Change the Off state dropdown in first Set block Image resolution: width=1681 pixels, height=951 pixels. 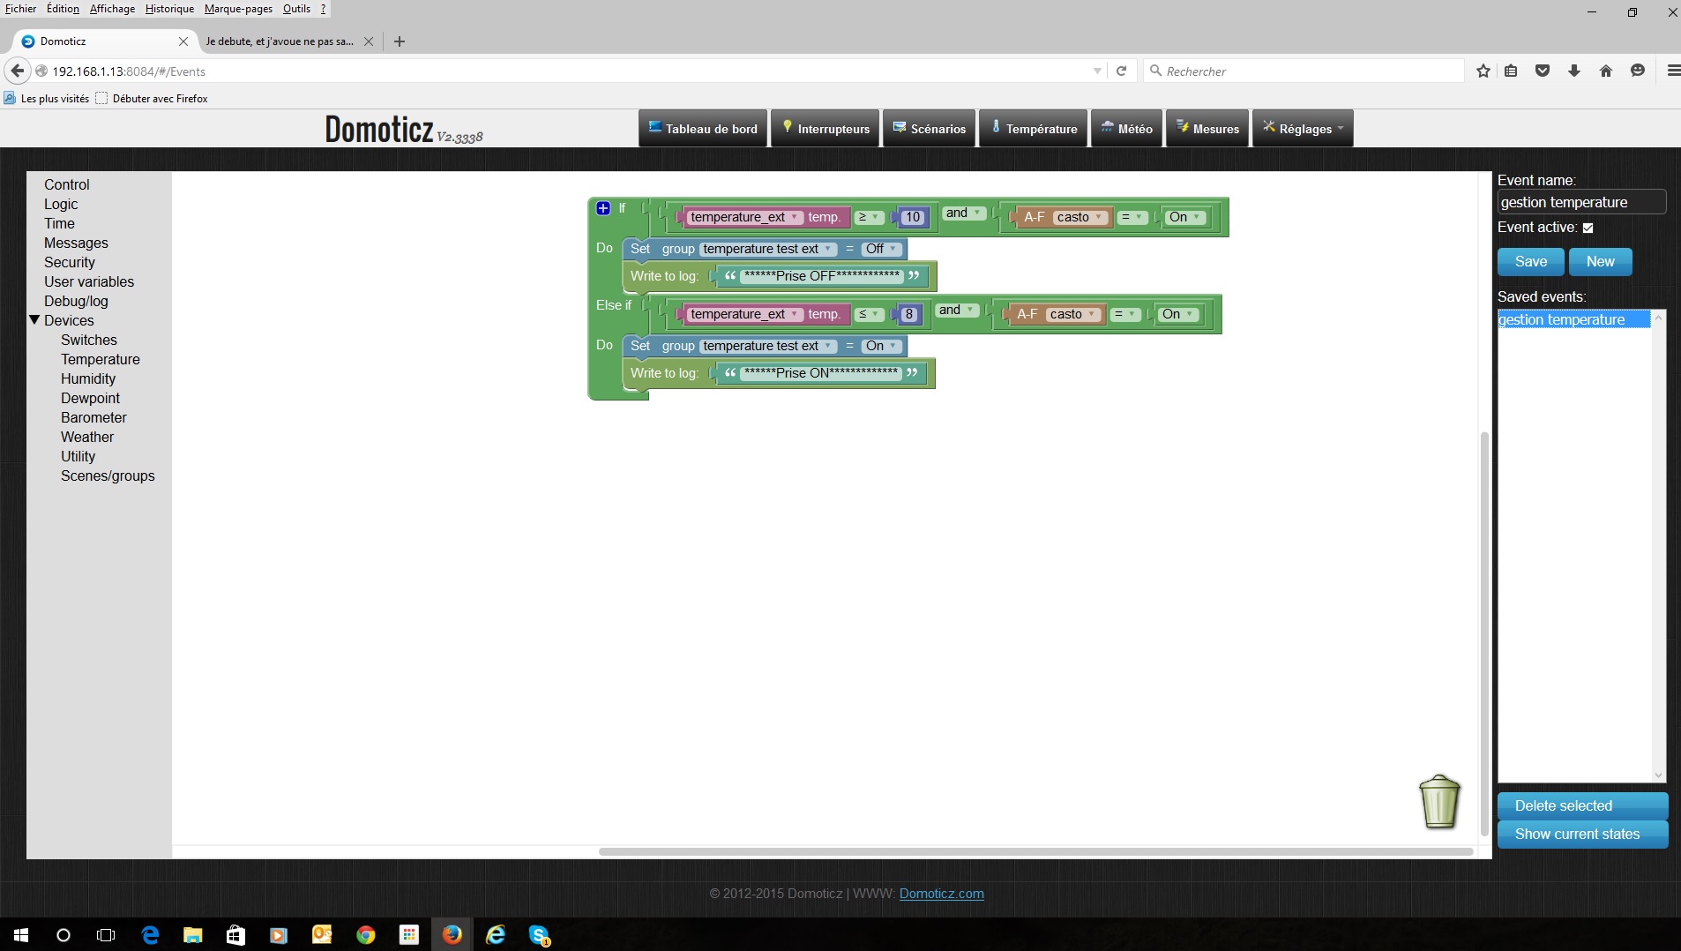click(881, 249)
